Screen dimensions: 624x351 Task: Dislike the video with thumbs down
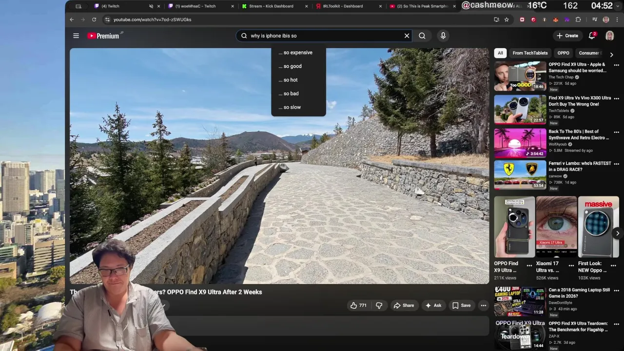tap(379, 306)
